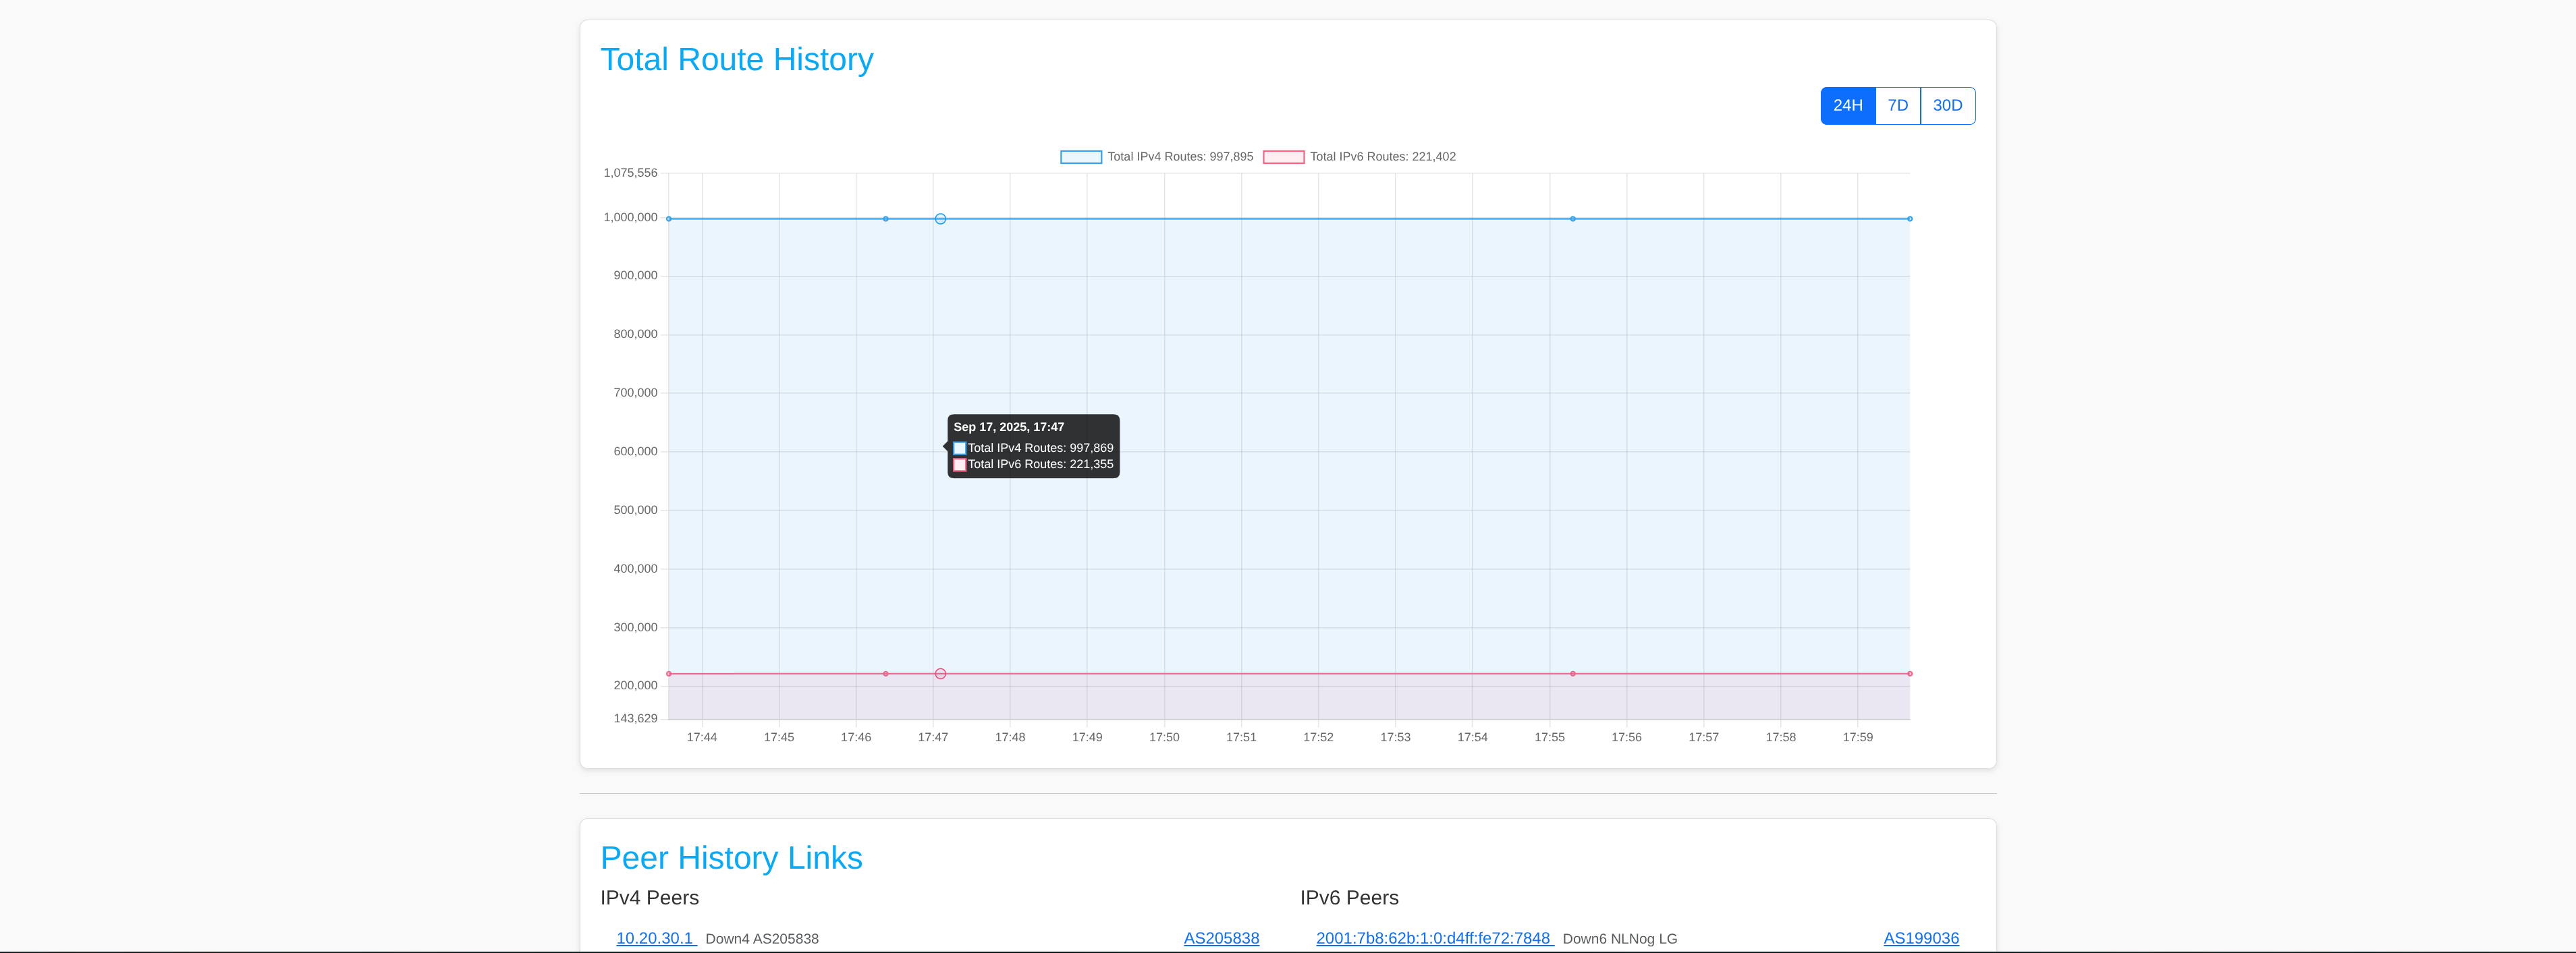2576x953 pixels.
Task: Click the last IPv4 point at chart end
Action: 1909,219
